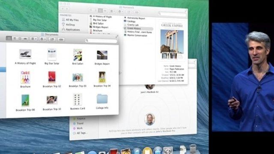Select Big Star Solar in column list
The image size is (274, 154).
[x=98, y=20]
